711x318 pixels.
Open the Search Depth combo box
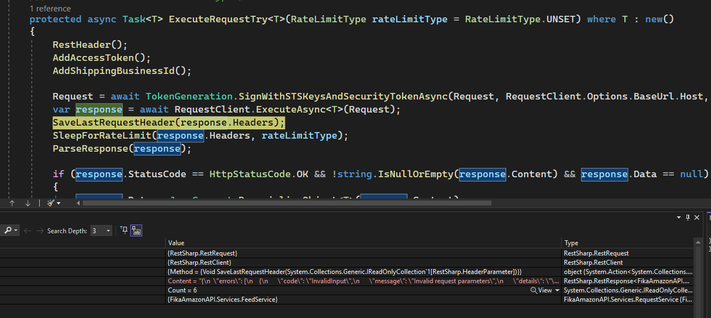click(x=101, y=230)
